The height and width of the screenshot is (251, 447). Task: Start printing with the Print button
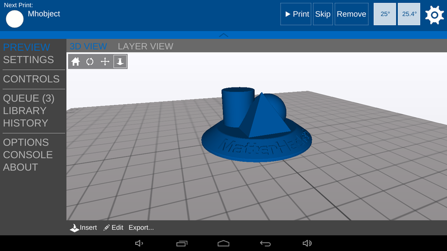click(296, 14)
